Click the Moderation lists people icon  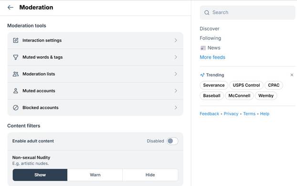click(16, 74)
